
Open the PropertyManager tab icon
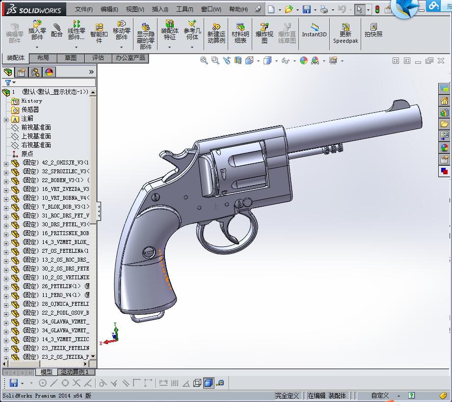[22, 72]
